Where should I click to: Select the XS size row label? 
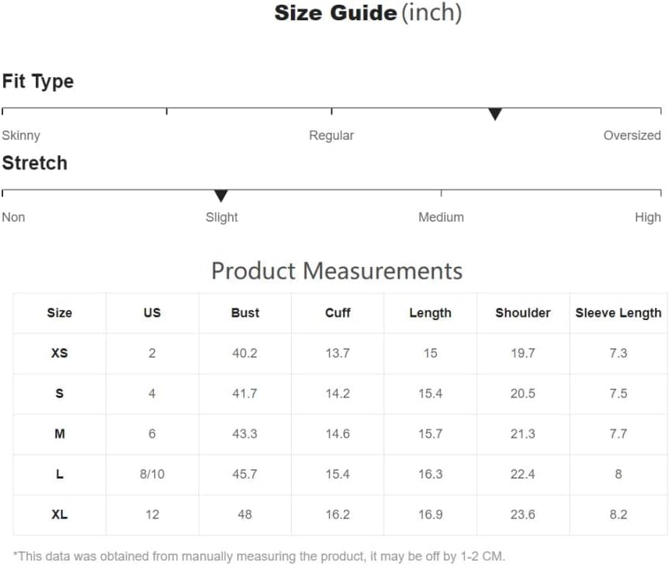[x=59, y=354]
